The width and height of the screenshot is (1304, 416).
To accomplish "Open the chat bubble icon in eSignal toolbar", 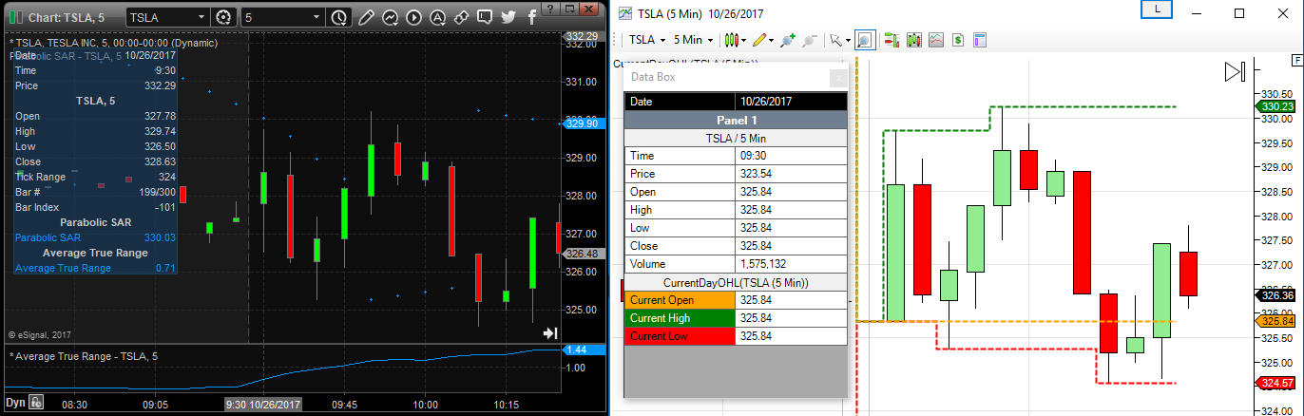I will coord(484,17).
